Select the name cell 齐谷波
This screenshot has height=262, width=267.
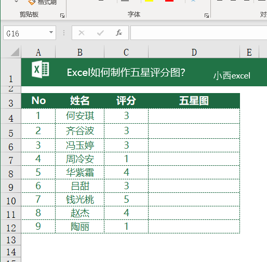80,131
